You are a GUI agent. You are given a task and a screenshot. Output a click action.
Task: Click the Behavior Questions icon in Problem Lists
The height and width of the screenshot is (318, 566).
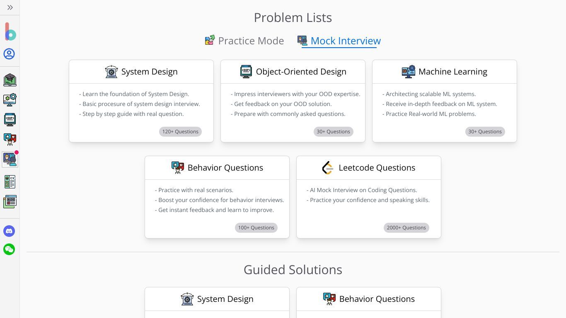coord(178,168)
